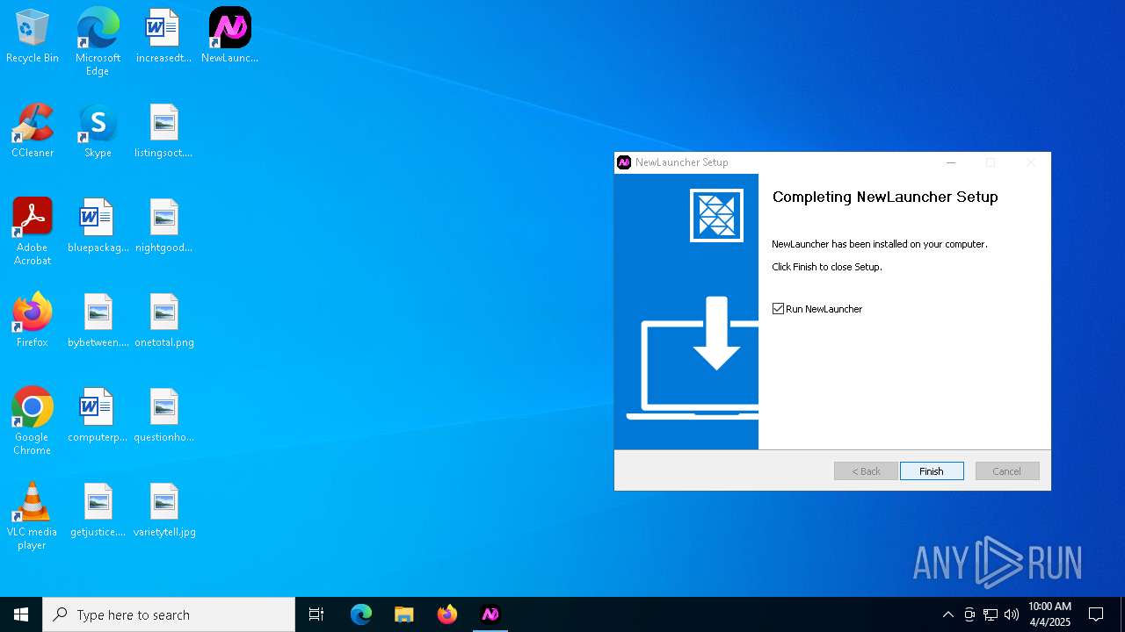Select the Google Chrome desktop shortcut
Image resolution: width=1125 pixels, height=632 pixels.
33,421
